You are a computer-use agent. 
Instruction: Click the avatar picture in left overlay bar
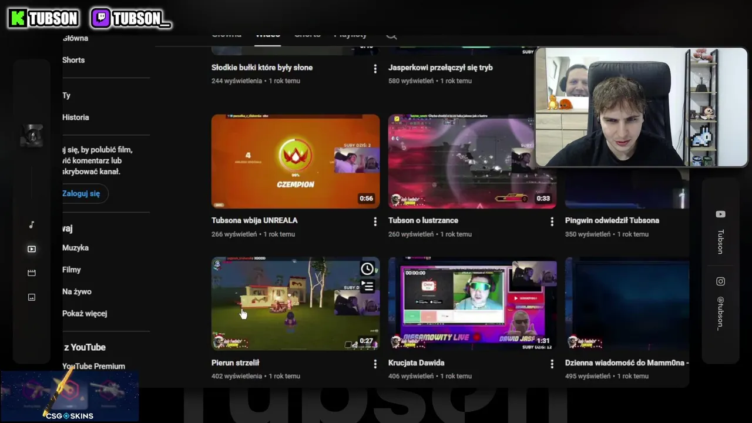[32, 136]
